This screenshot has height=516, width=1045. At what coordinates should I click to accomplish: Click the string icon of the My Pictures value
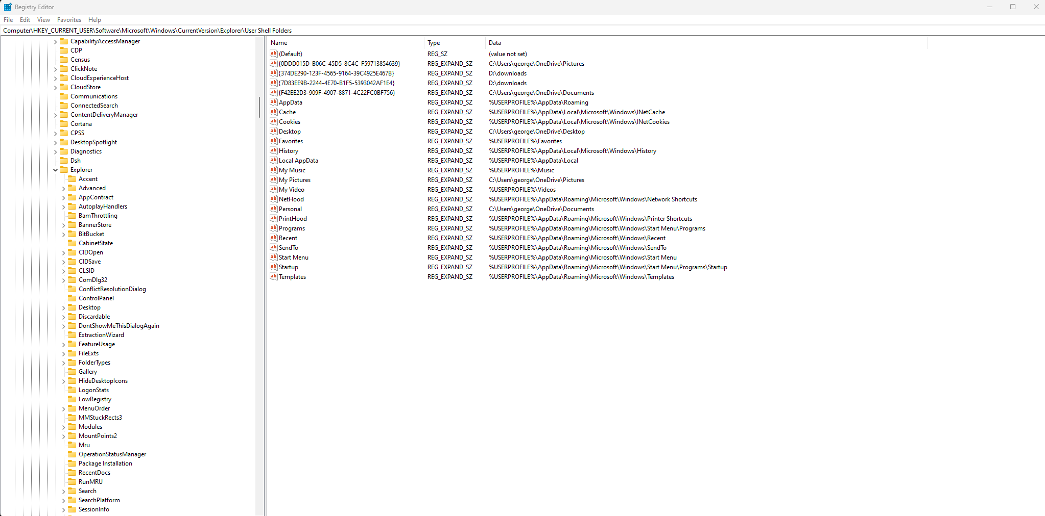click(274, 179)
